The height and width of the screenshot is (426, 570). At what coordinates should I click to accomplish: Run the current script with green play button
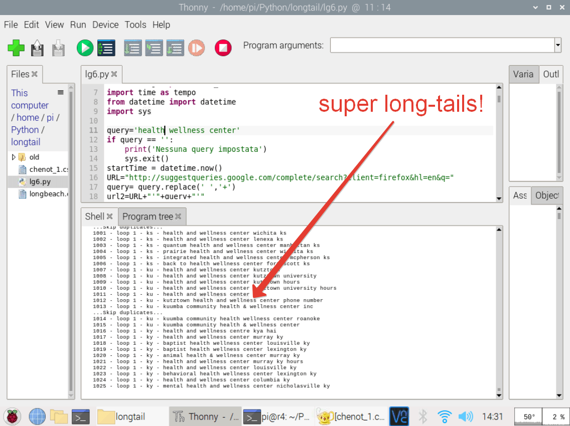(85, 48)
